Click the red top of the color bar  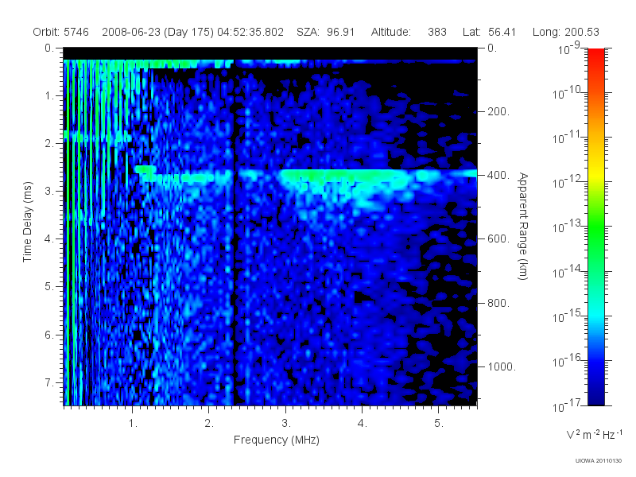point(595,55)
